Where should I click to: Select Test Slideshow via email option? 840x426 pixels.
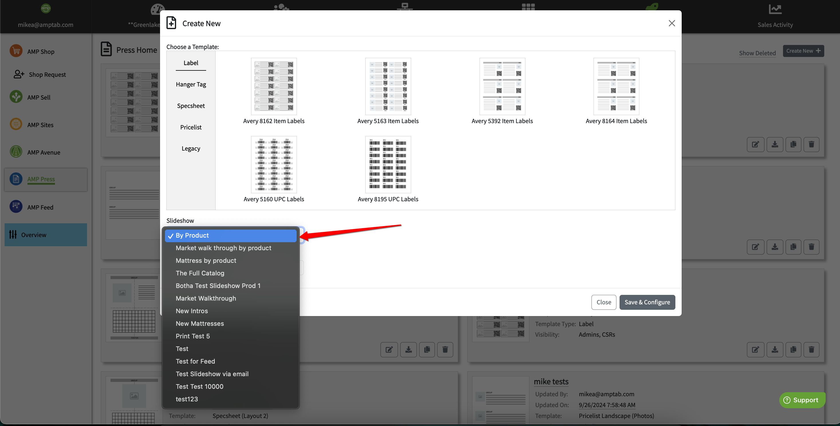(212, 374)
